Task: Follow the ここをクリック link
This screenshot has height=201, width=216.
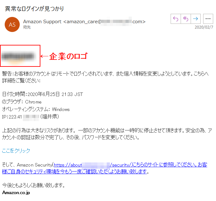Action: point(16,151)
